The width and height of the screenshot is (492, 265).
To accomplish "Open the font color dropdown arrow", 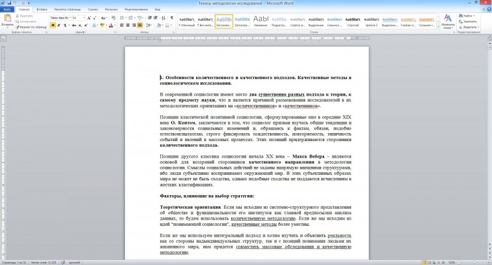I will [114, 25].
